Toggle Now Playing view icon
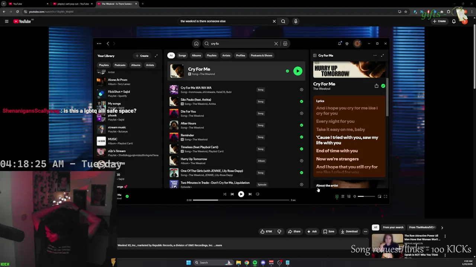This screenshot has height=267, width=476. click(x=337, y=197)
